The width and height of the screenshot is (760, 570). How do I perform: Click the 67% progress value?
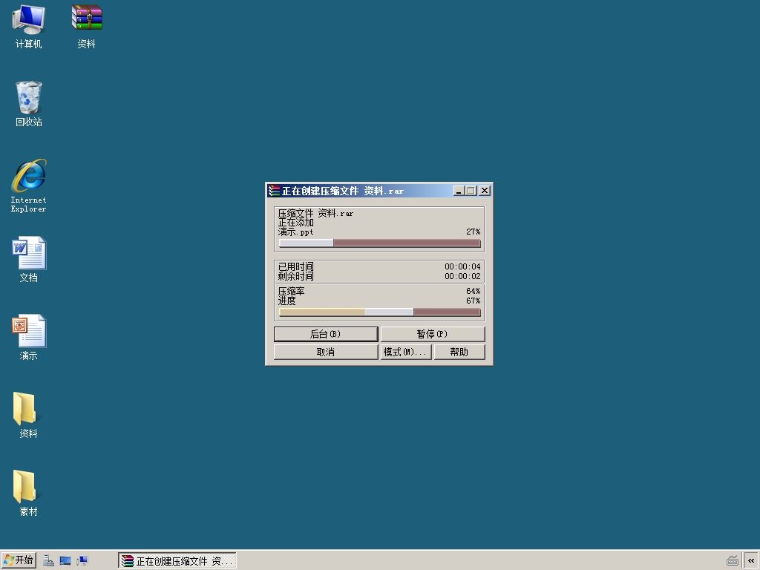[473, 301]
